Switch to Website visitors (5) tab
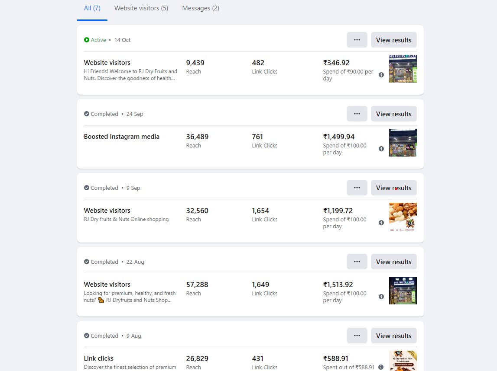This screenshot has width=497, height=371. [x=141, y=8]
